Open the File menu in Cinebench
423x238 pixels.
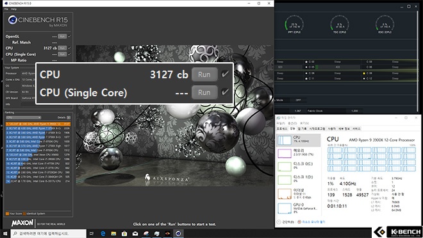pyautogui.click(x=6, y=9)
